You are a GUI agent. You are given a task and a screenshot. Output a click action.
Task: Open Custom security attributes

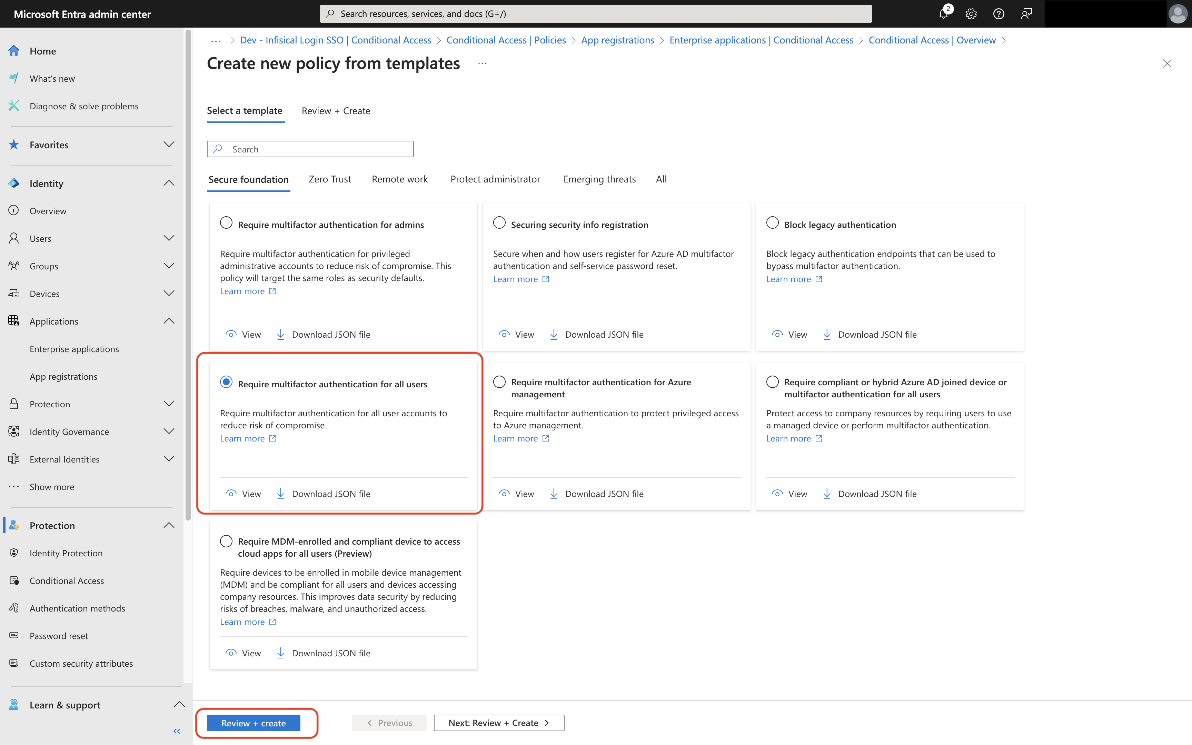[81, 663]
